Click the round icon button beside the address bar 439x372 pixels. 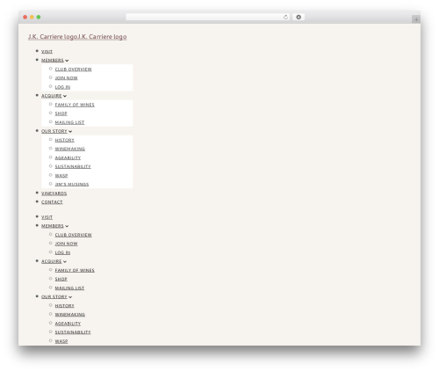coord(299,17)
